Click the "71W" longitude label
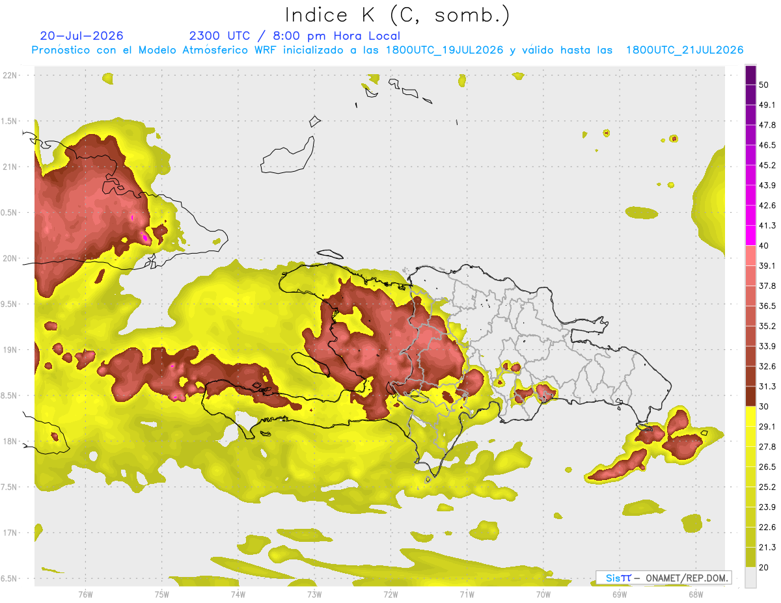 click(467, 595)
